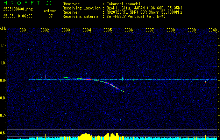Click the 0635 time axis label

108,30
